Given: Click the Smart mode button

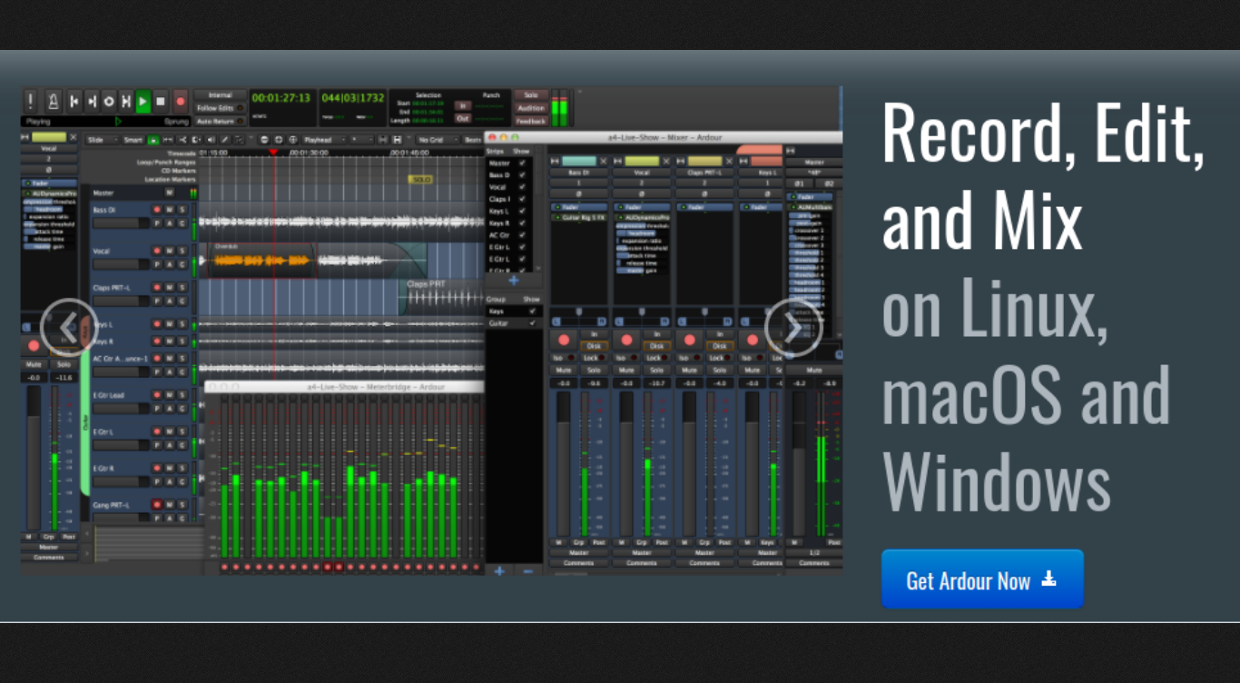Looking at the screenshot, I should [x=133, y=140].
